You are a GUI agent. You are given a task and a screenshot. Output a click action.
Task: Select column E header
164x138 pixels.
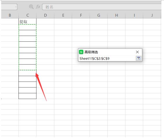point(63,15)
